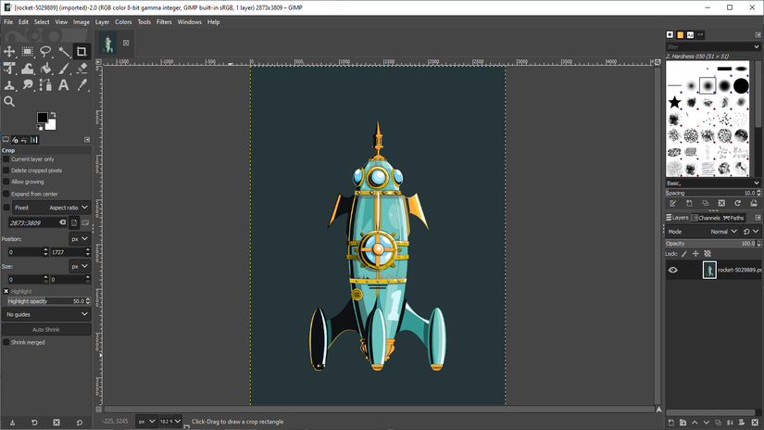The image size is (764, 430).
Task: Select the Text tool
Action: click(64, 85)
